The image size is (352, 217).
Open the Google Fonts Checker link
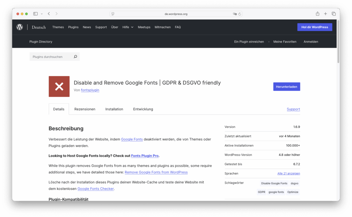click(96, 189)
